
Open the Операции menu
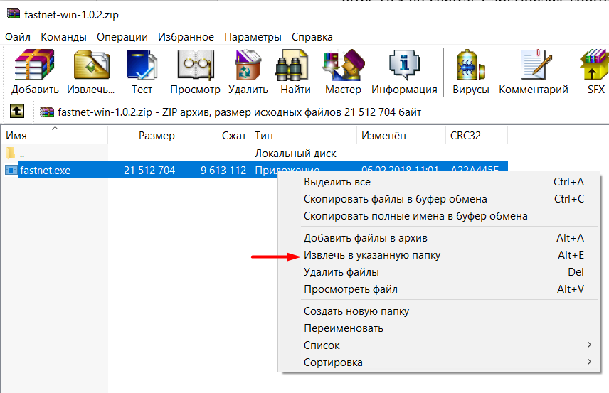pos(122,37)
